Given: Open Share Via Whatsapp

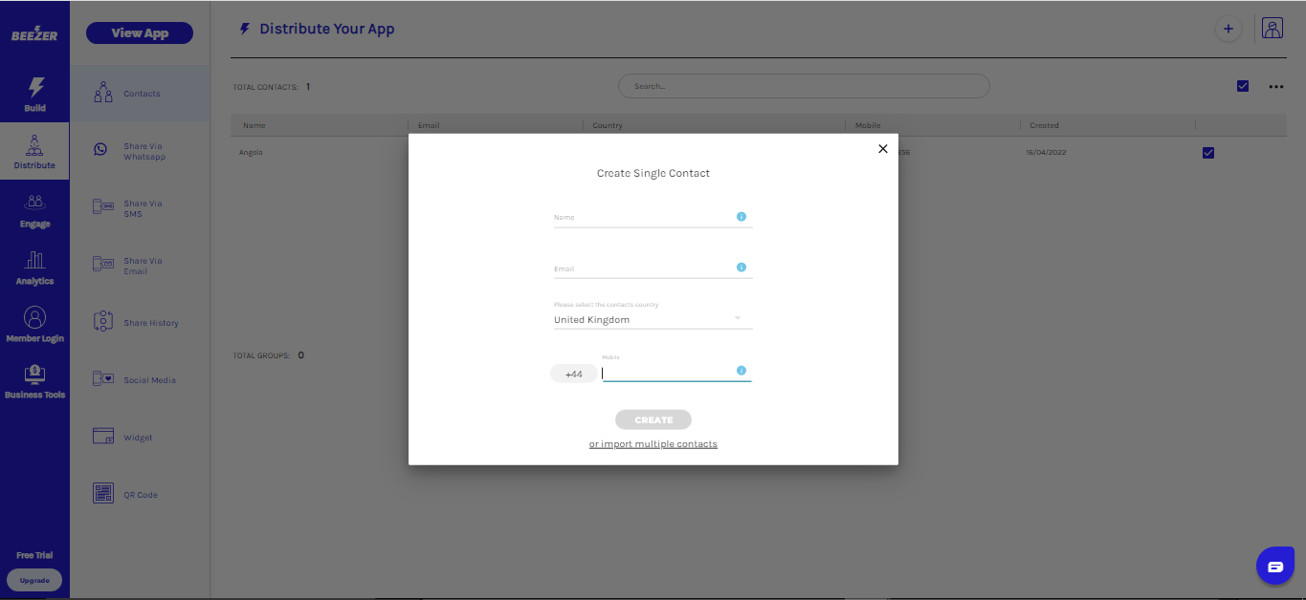Looking at the screenshot, I should 140,151.
